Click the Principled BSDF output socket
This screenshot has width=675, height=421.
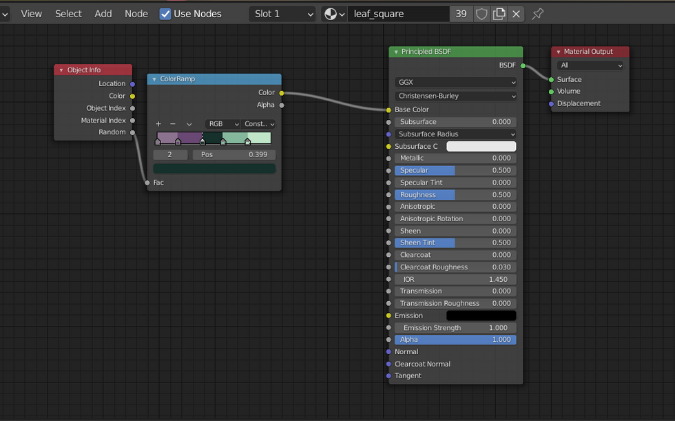pos(523,65)
